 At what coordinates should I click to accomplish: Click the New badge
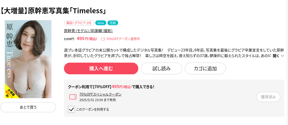coord(101,23)
